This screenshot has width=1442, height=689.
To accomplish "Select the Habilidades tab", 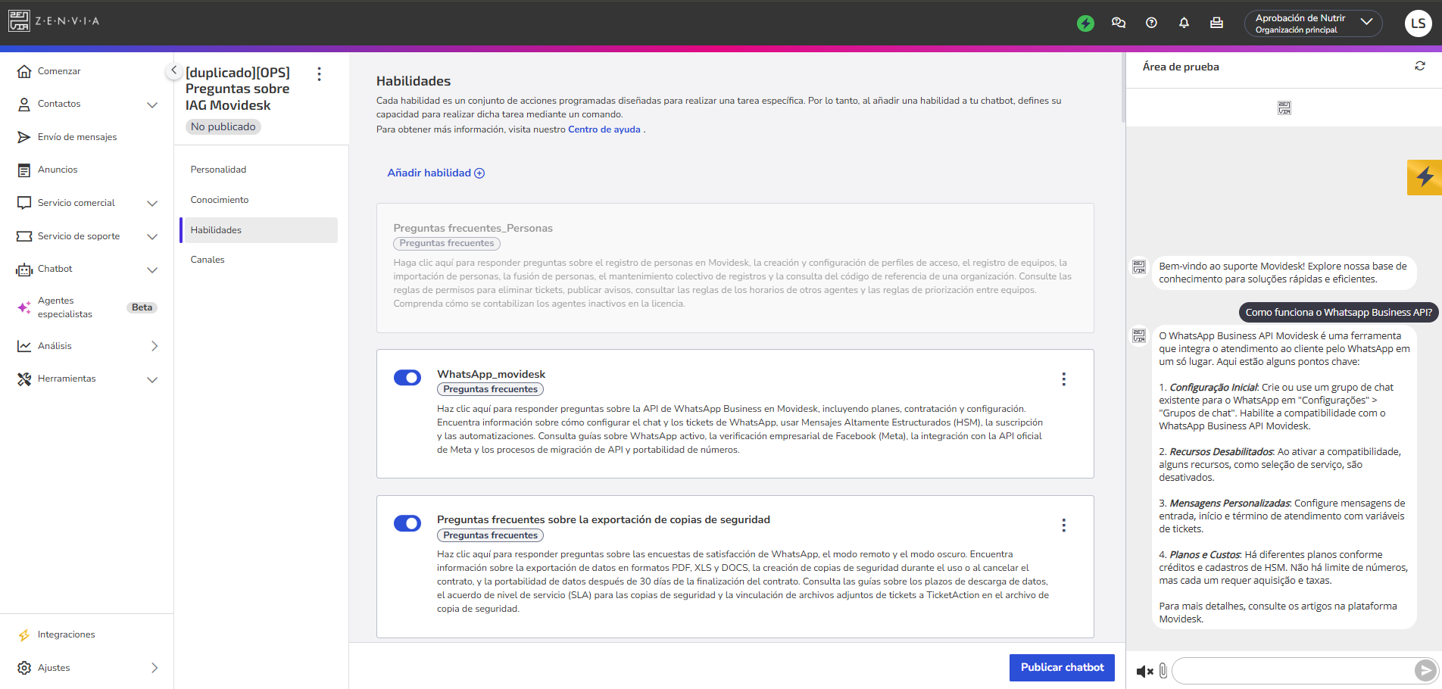I will point(258,230).
